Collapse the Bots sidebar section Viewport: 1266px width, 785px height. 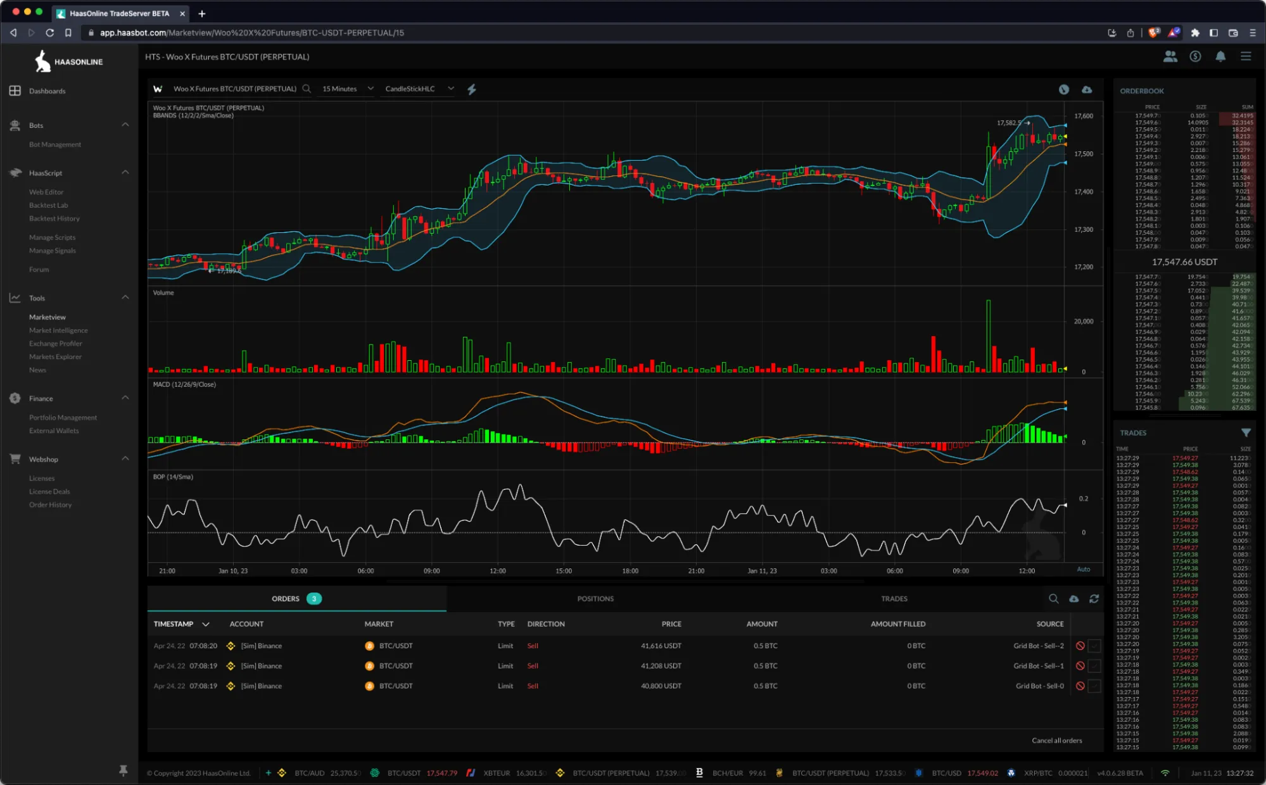(125, 125)
